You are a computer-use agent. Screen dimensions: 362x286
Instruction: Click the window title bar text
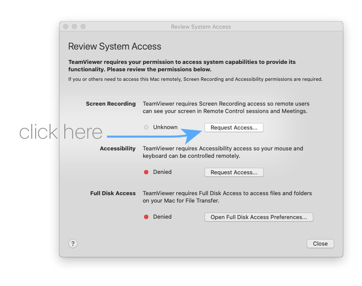(201, 27)
